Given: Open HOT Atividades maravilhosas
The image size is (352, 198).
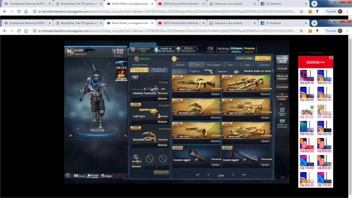Looking at the screenshot, I should [x=121, y=75].
